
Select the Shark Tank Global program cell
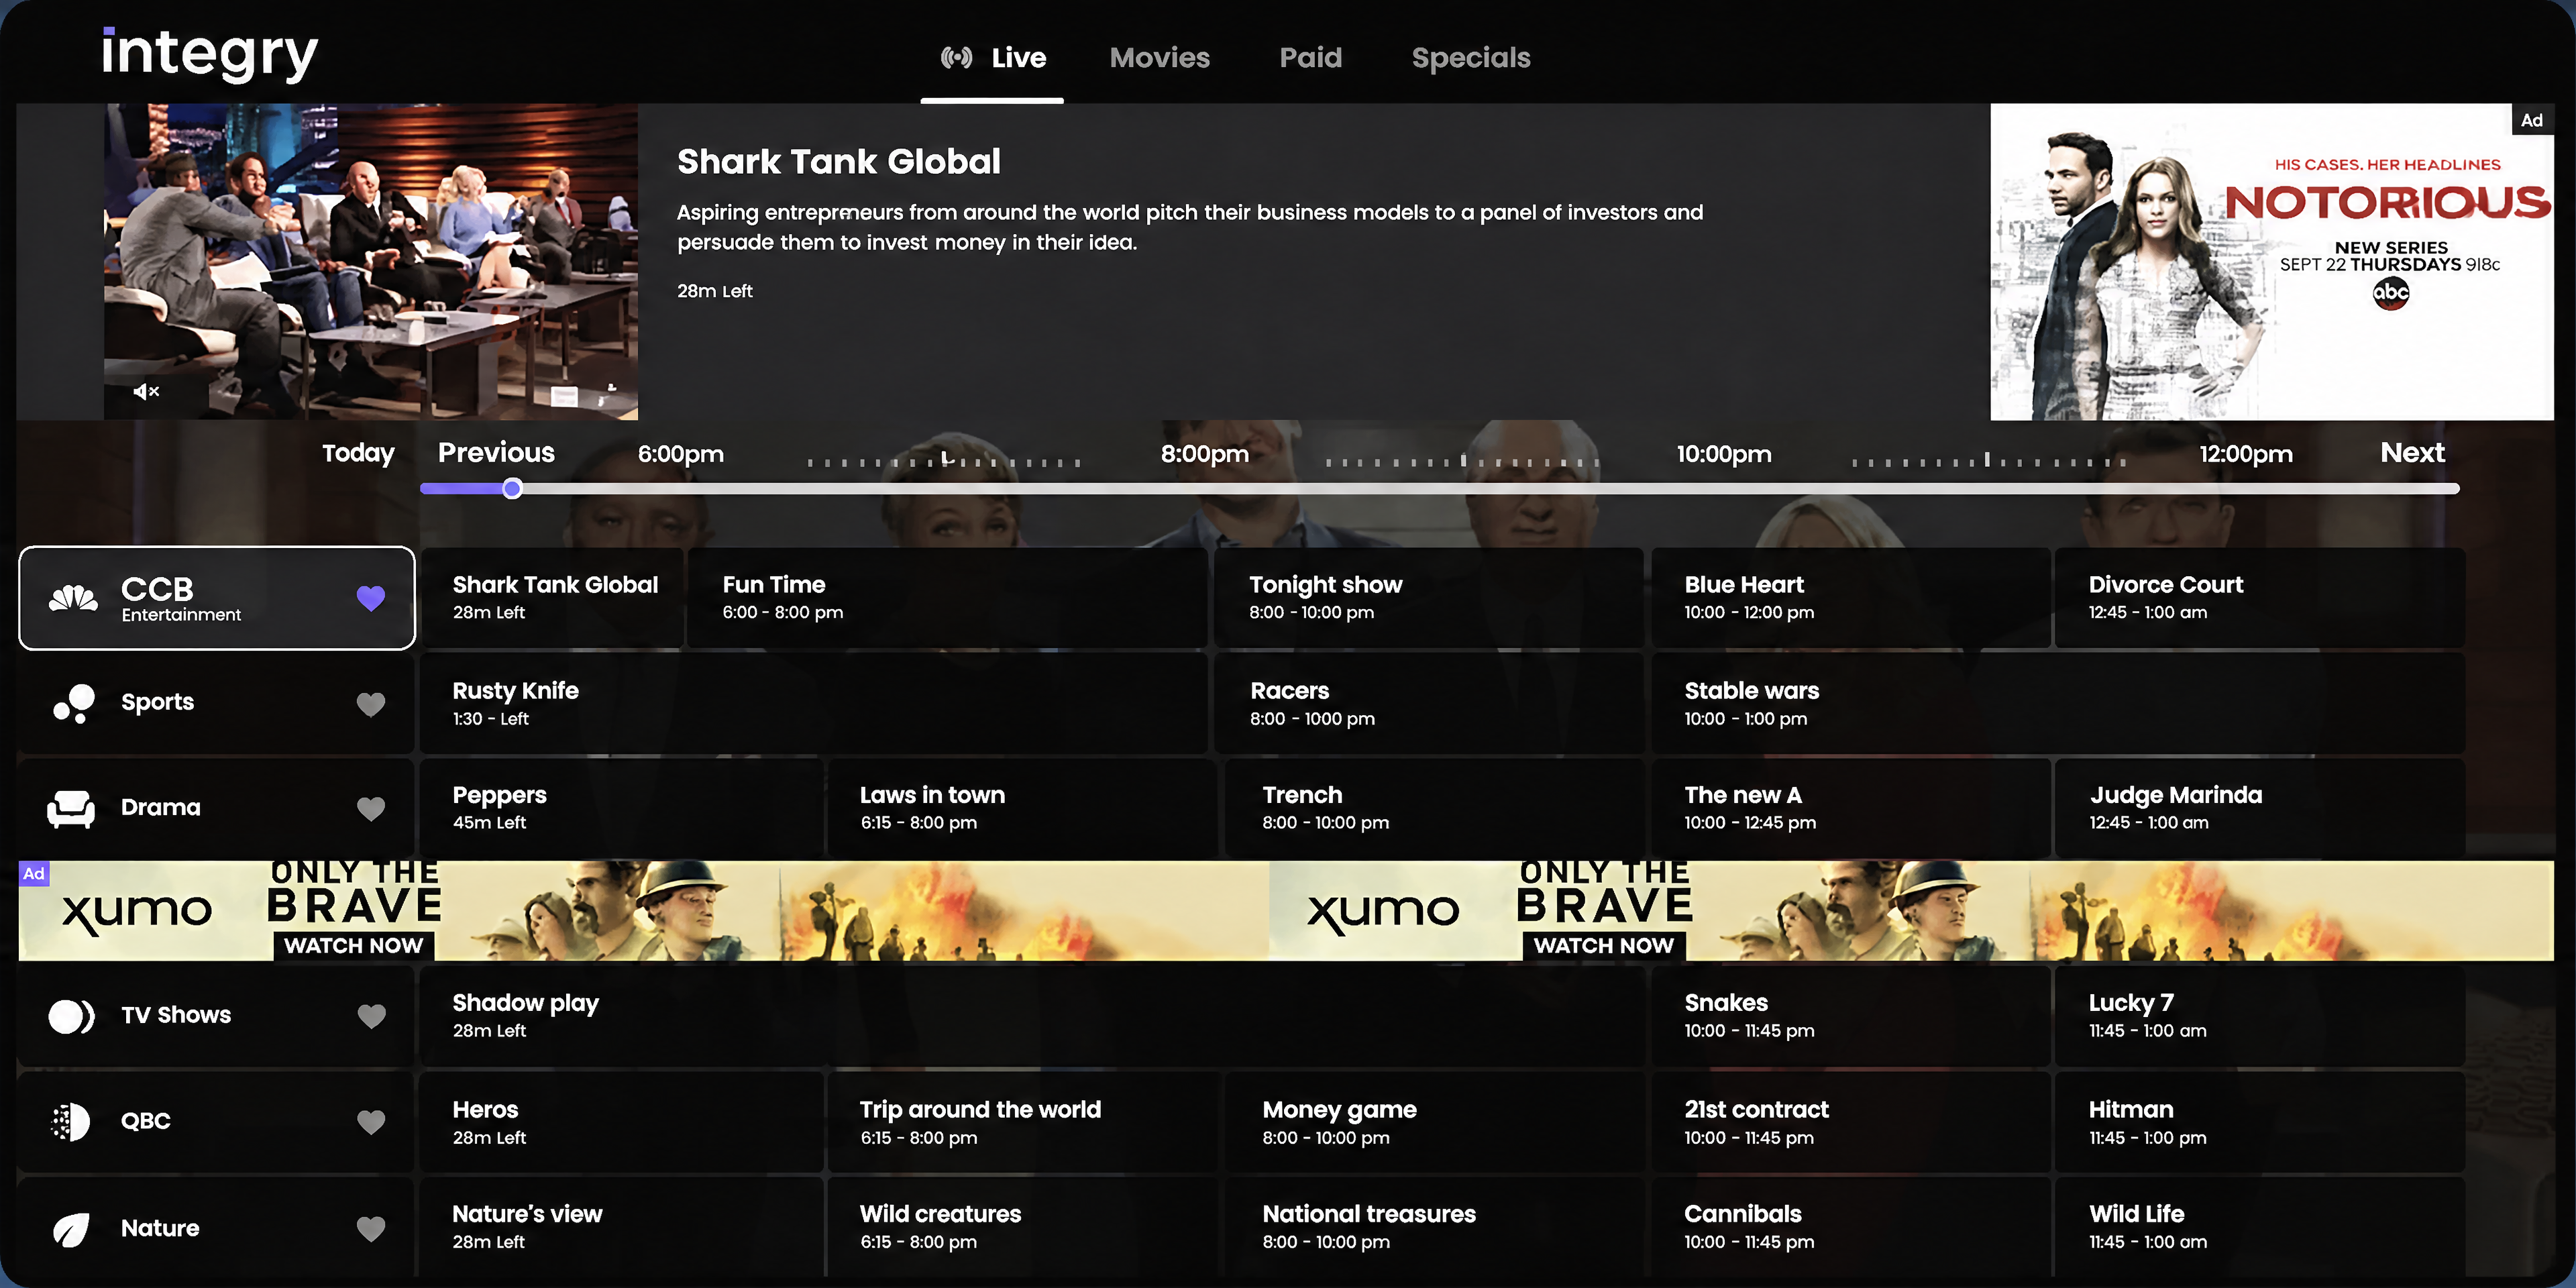click(552, 598)
